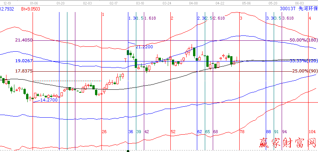Image resolution: width=318 pixels, height=152 pixels.
Task: Select the 先河环保 stock name
Action: [x=307, y=8]
